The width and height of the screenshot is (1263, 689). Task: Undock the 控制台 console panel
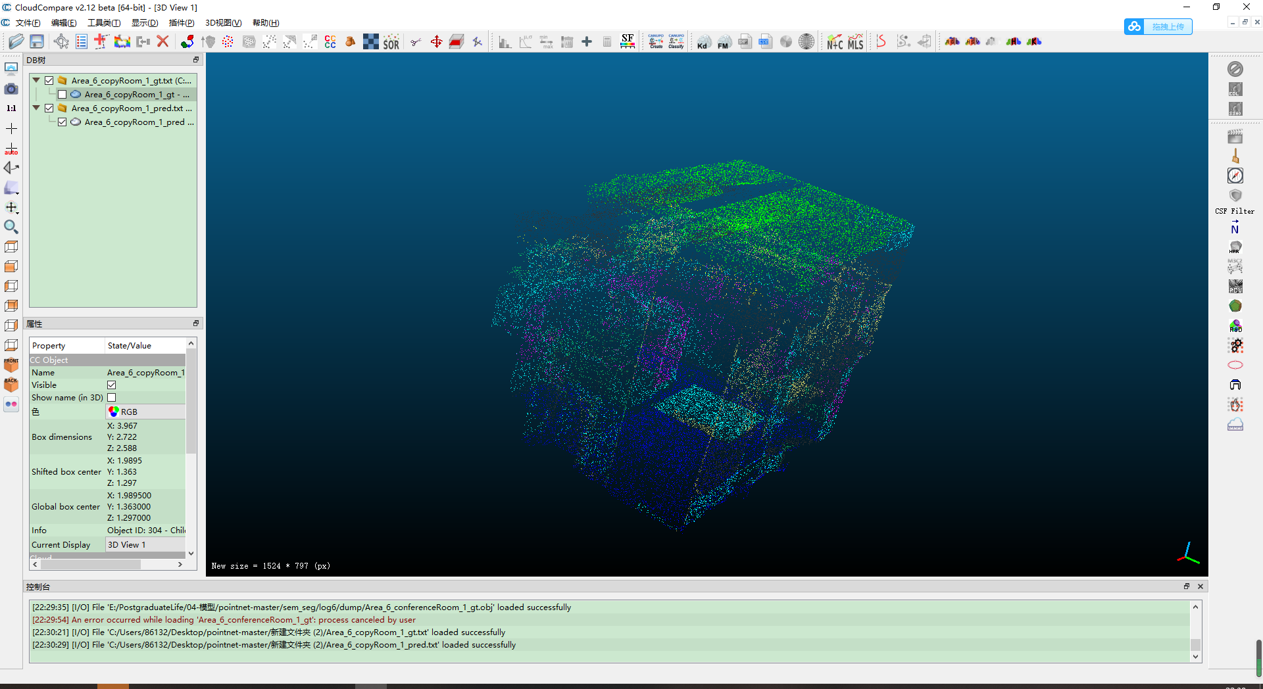[x=1187, y=586]
